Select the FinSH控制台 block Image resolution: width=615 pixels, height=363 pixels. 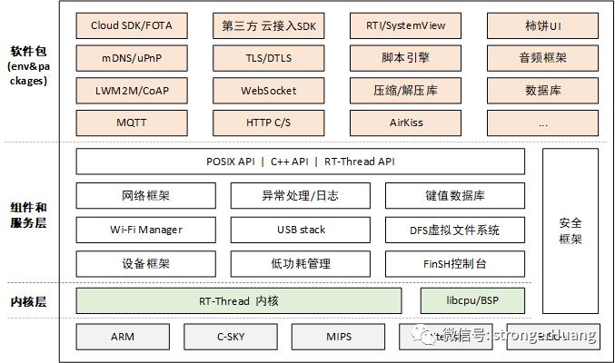(x=455, y=264)
